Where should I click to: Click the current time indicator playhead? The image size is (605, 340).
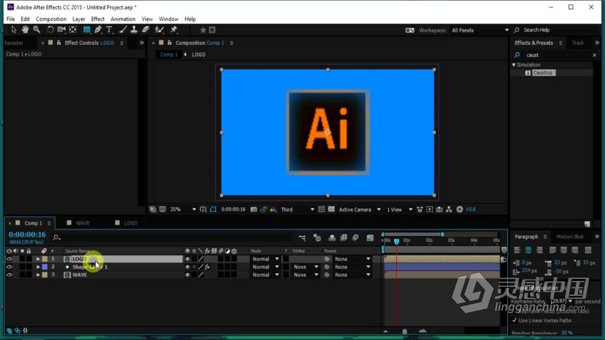[396, 241]
